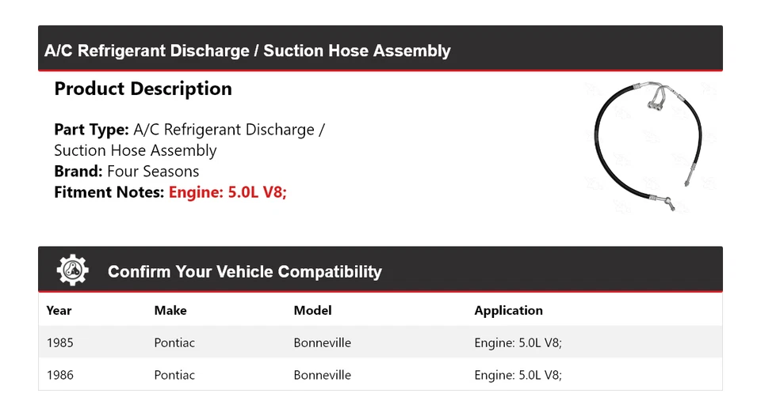Image resolution: width=761 pixels, height=416 pixels.
Task: Click the A/C Refrigerant Discharge header title
Action: 247,51
